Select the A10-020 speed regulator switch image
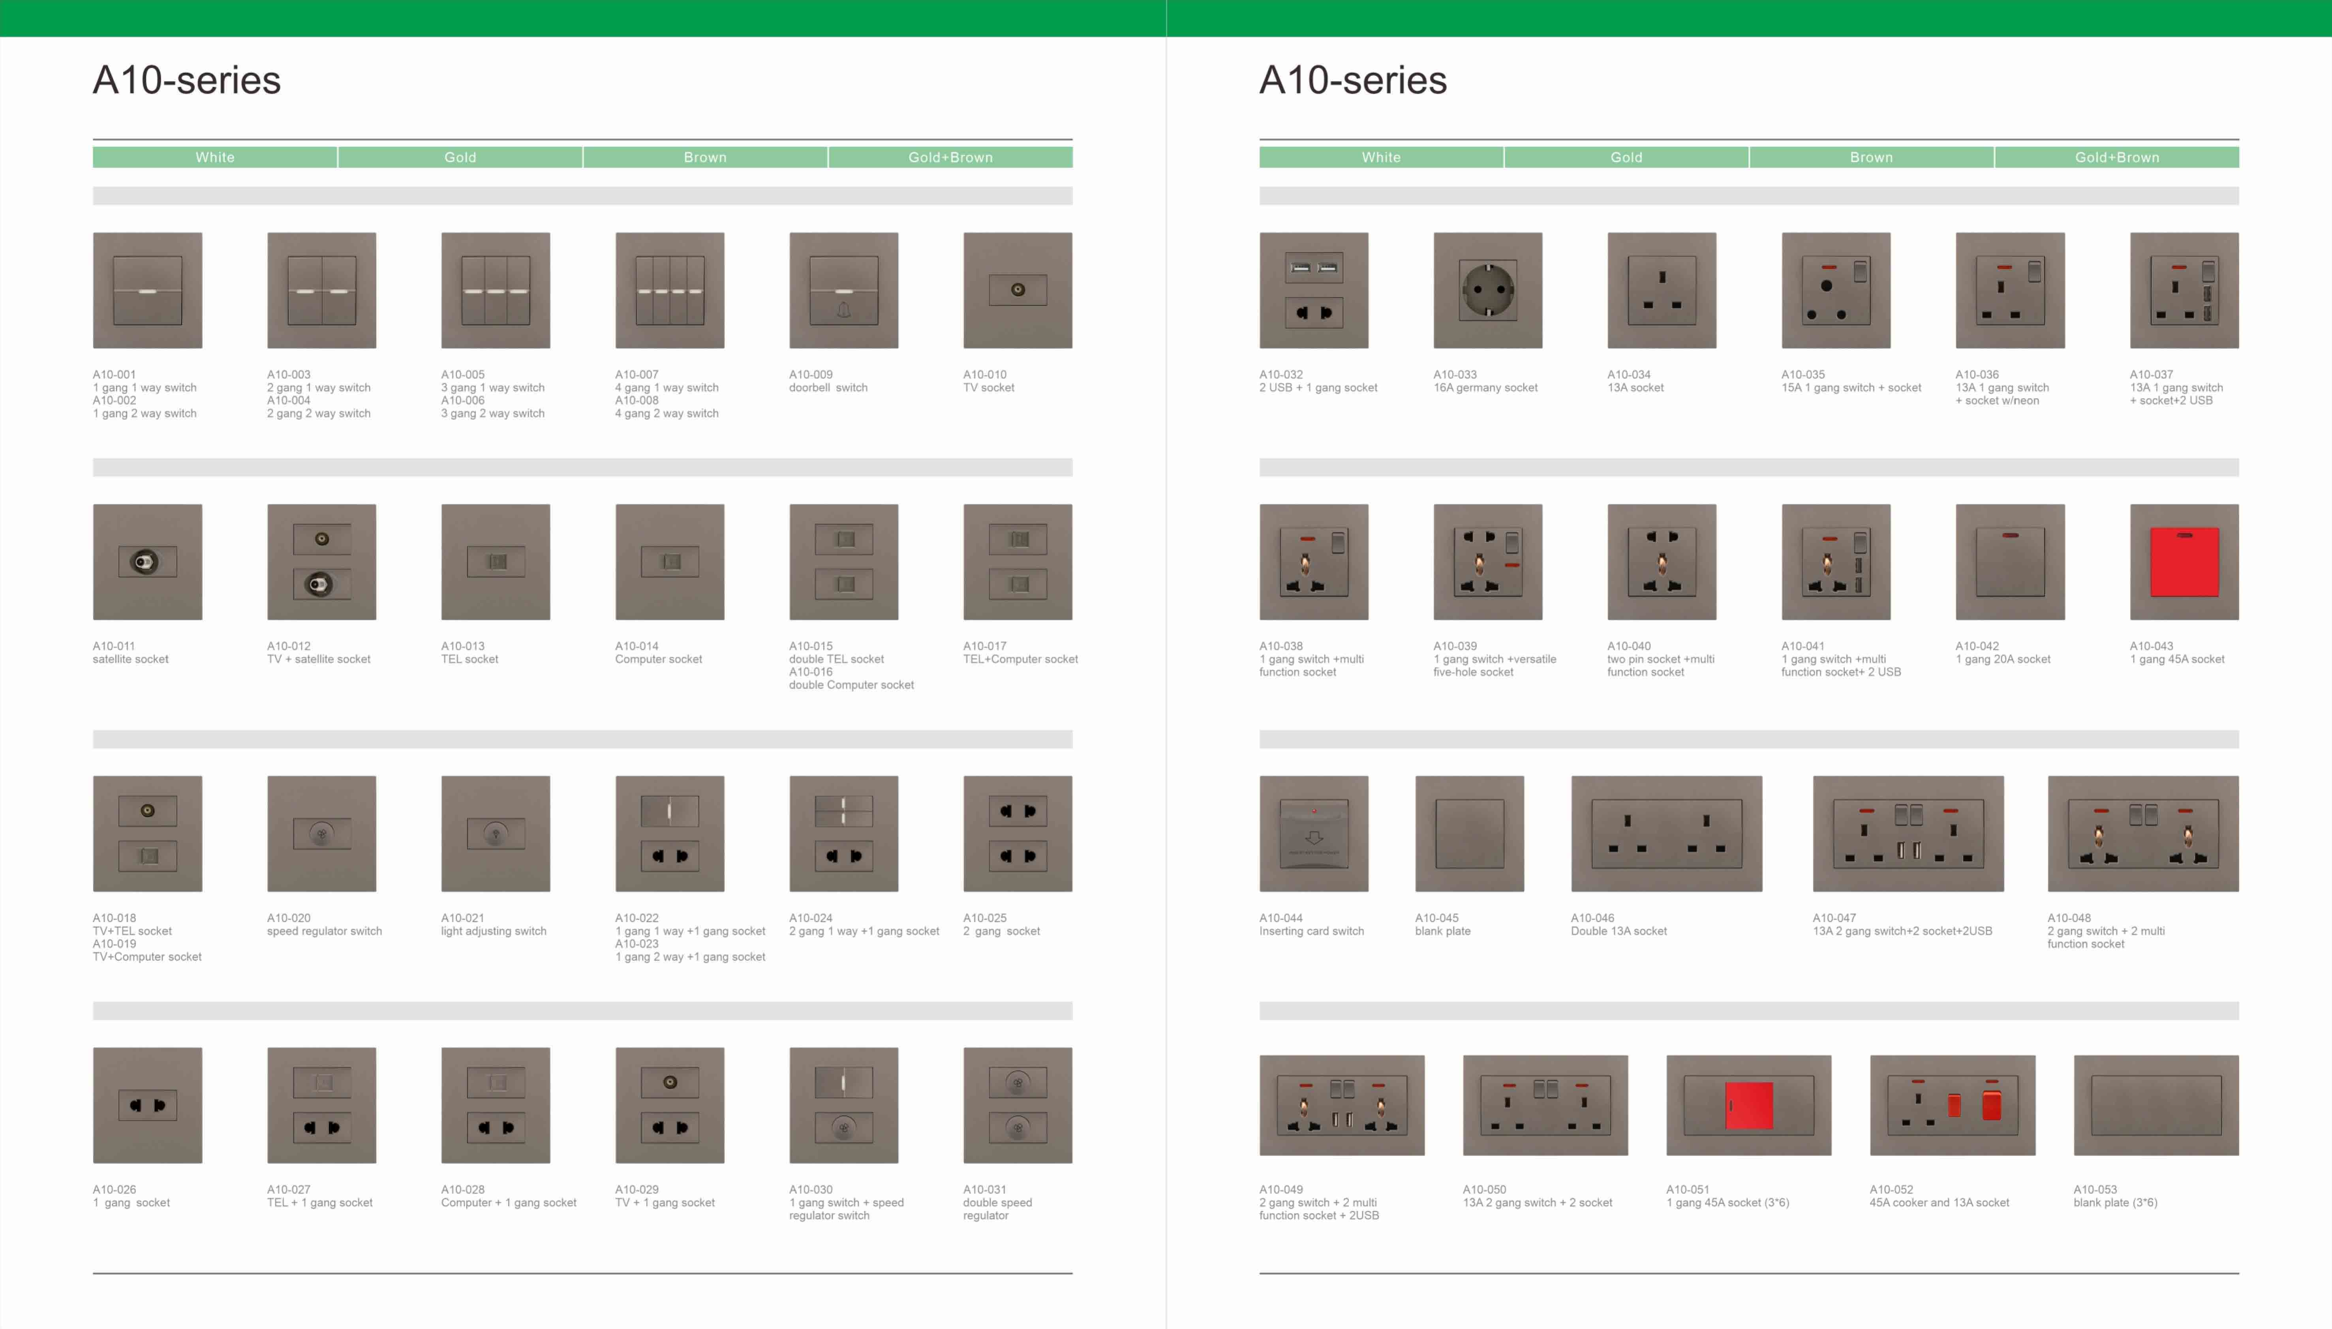Image resolution: width=2332 pixels, height=1329 pixels. 321,833
